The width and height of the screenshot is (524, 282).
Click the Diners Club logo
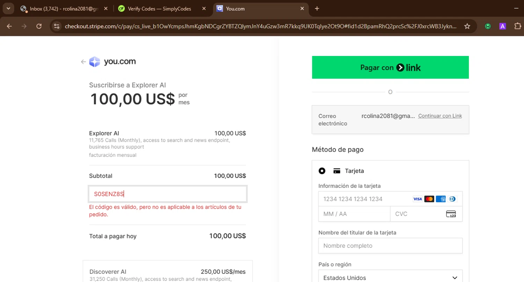pyautogui.click(x=452, y=199)
